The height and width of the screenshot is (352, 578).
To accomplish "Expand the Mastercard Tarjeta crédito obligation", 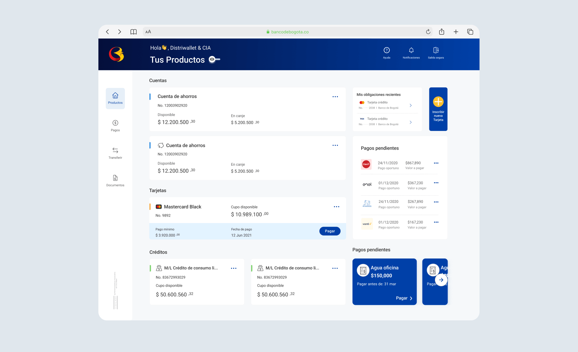I will coord(410,105).
